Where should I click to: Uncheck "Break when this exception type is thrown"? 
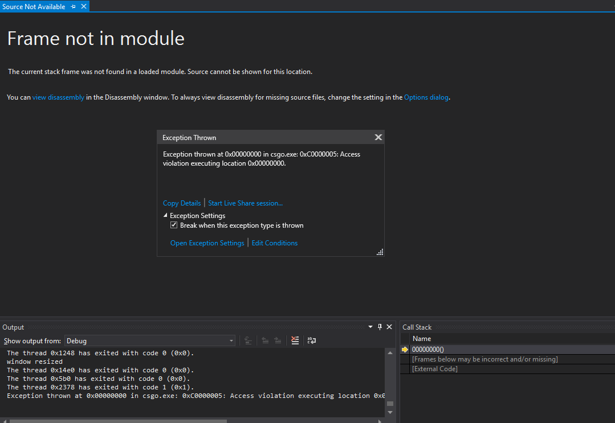174,225
